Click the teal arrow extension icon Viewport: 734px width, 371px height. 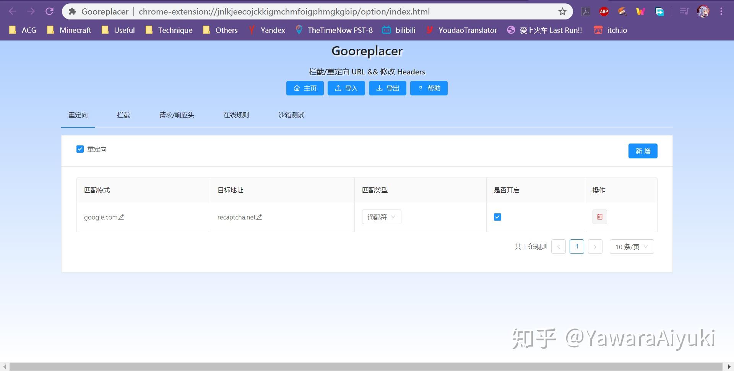(x=659, y=11)
